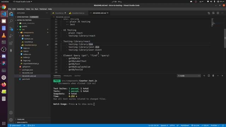Open Counter.test.js in the file tree

pos(30,45)
